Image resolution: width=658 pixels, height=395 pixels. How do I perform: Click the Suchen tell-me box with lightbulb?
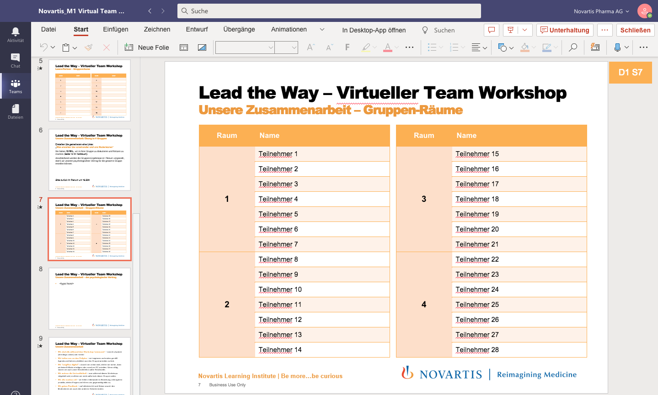pos(438,30)
